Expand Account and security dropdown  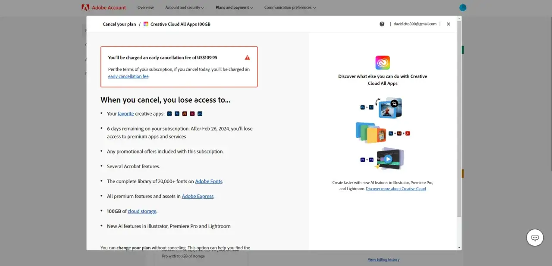(185, 7)
